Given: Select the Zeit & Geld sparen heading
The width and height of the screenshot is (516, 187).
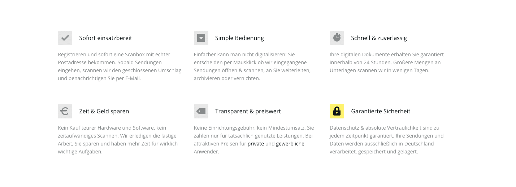Looking at the screenshot, I should coord(104,111).
